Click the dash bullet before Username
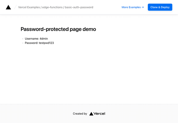 click(23, 39)
